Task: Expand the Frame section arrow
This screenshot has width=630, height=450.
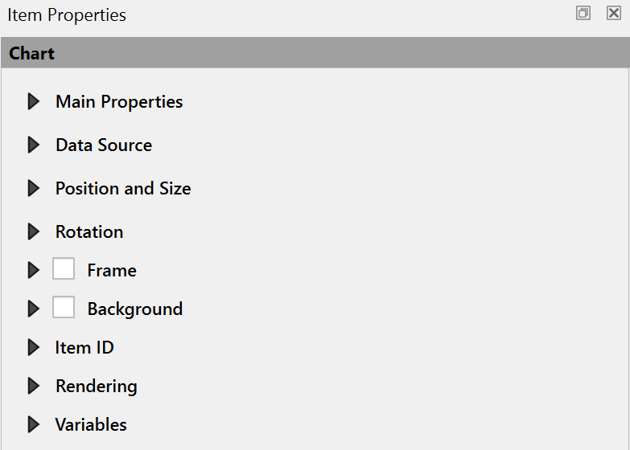Action: (33, 271)
